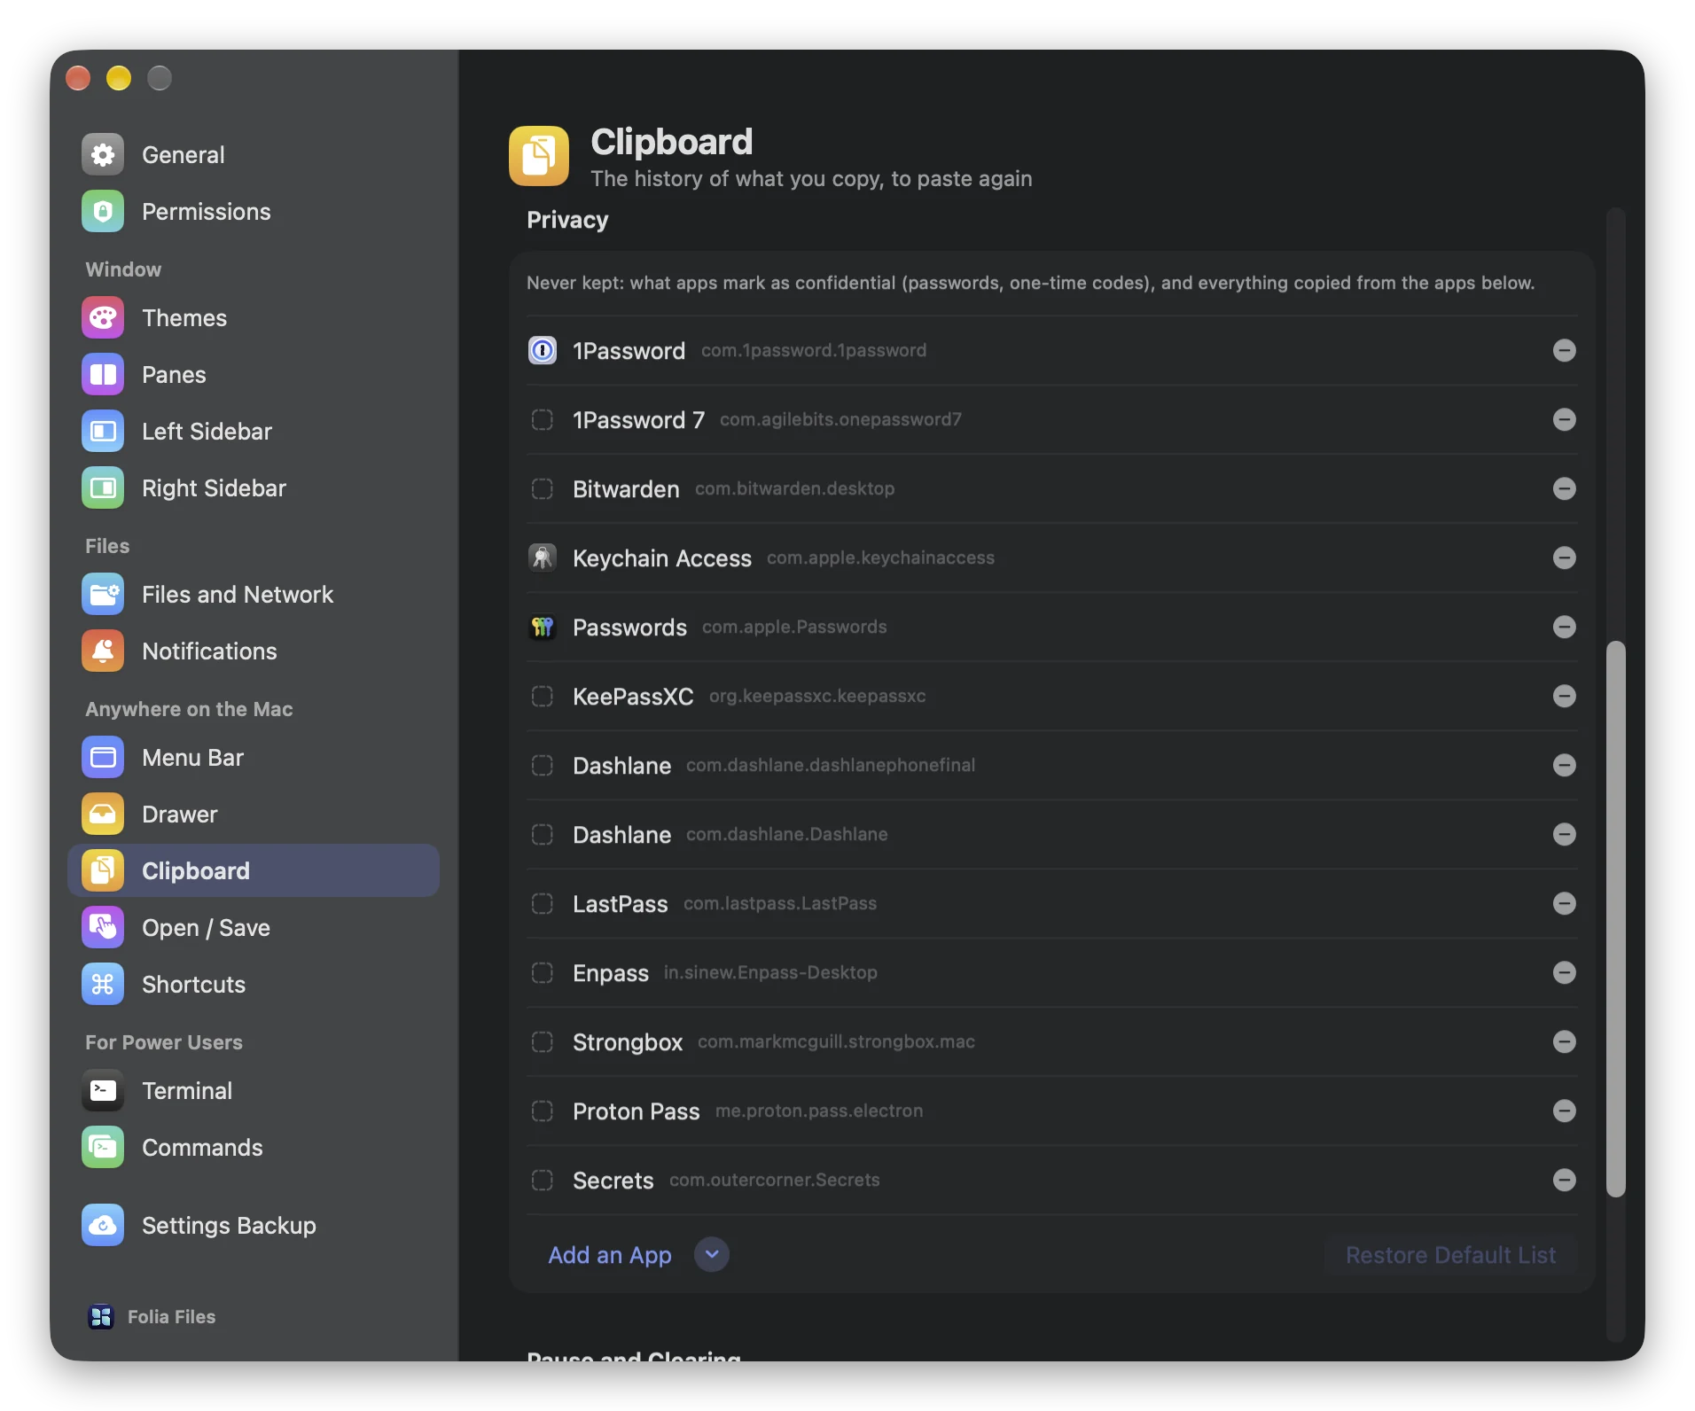This screenshot has height=1411, width=1695.
Task: Select the Themes palette icon
Action: click(103, 318)
